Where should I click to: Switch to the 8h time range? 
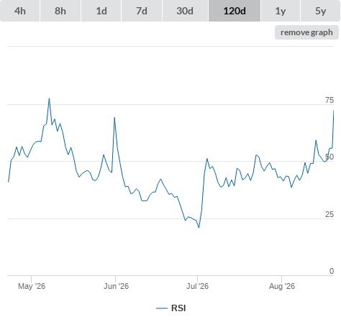60,11
